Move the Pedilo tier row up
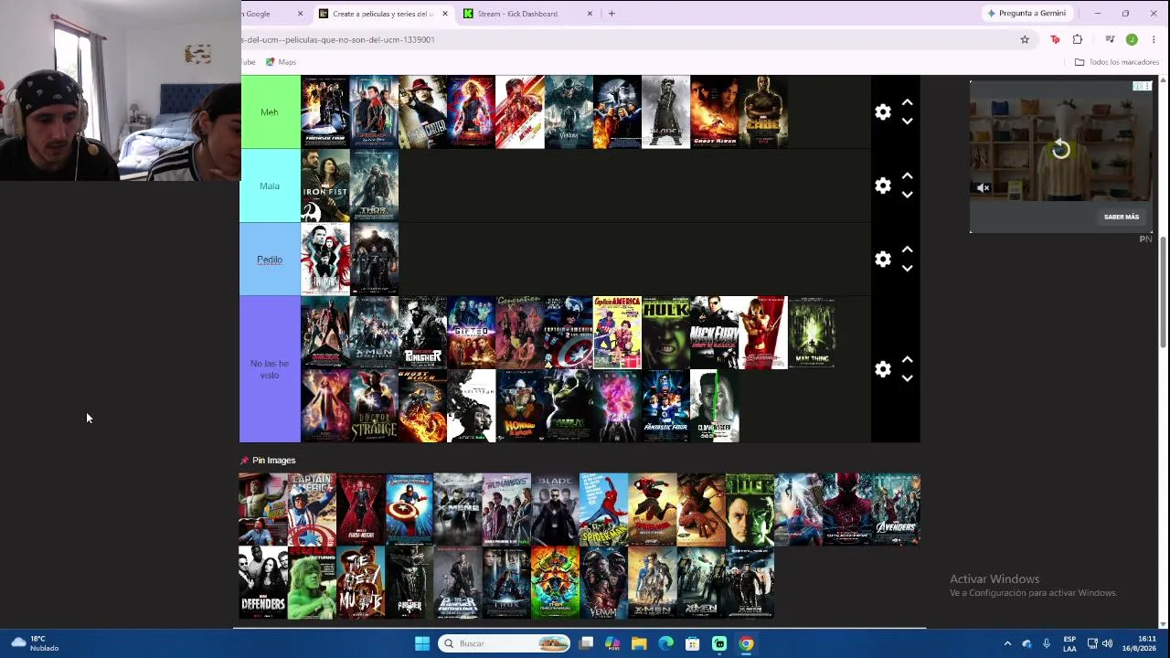The height and width of the screenshot is (658, 1170). [x=907, y=249]
